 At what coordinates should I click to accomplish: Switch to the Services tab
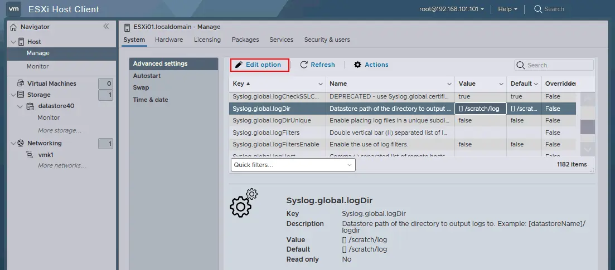pos(281,40)
